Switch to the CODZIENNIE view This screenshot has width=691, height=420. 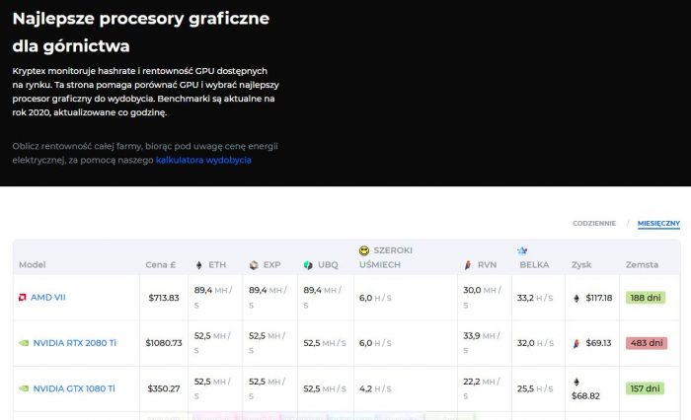tap(594, 223)
